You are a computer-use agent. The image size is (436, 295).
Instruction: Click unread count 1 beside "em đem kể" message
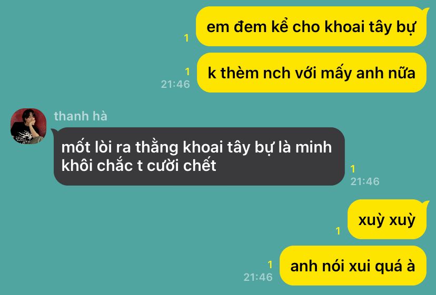coord(186,38)
